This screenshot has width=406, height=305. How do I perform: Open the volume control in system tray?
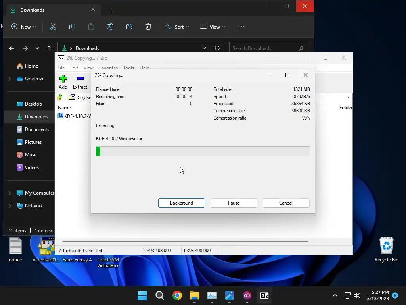tap(357, 295)
